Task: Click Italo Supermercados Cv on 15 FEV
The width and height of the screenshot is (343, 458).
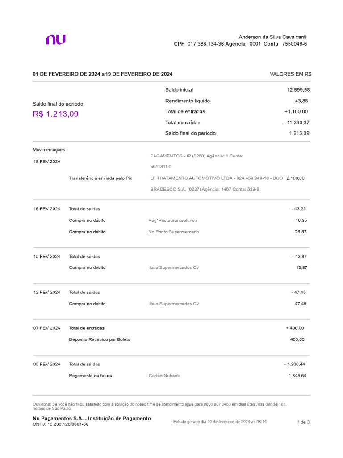Action: (x=174, y=267)
